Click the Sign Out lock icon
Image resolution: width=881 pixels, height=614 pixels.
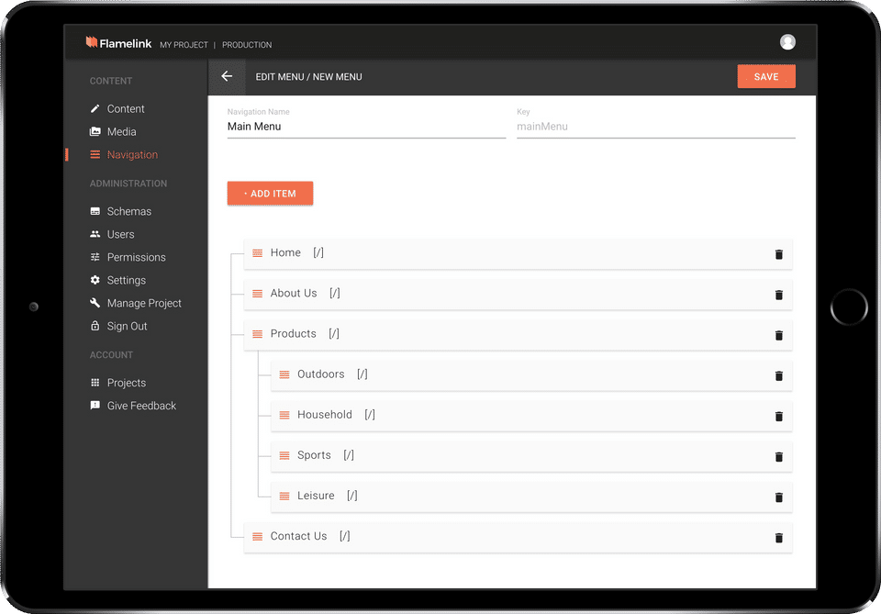pos(95,326)
